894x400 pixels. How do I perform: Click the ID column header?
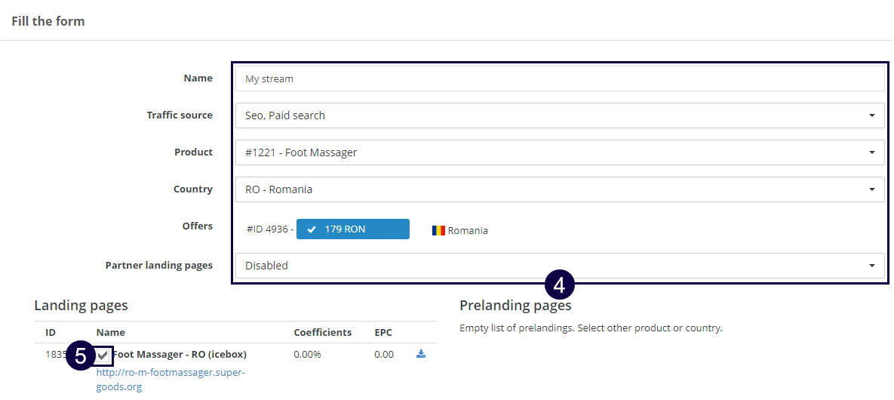click(51, 332)
